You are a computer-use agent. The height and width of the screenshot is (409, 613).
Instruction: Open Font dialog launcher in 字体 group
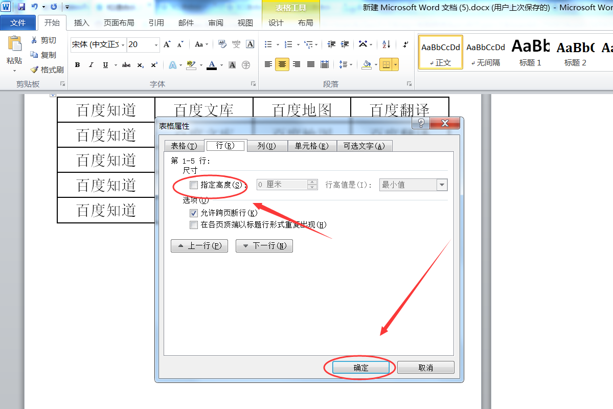click(254, 84)
